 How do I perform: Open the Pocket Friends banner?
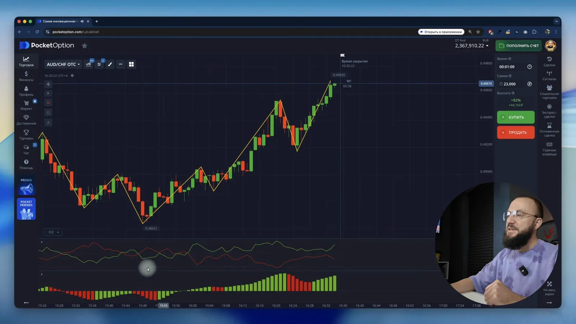(26, 209)
